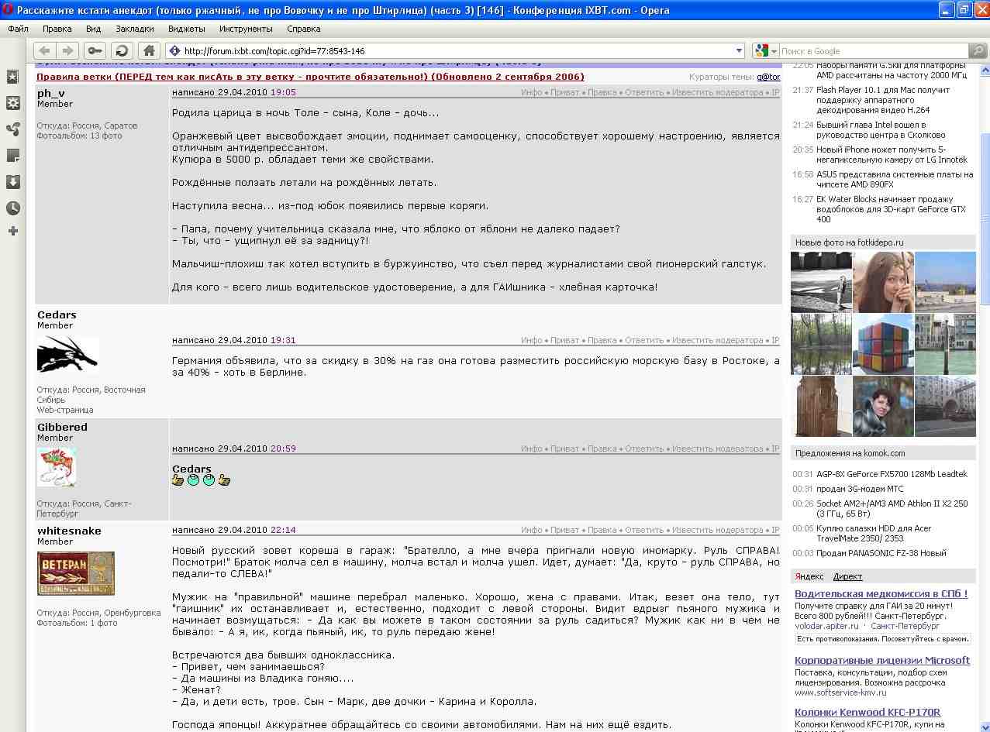The height and width of the screenshot is (732, 990).
Task: Click the magnifier search go button
Action: pos(977,51)
